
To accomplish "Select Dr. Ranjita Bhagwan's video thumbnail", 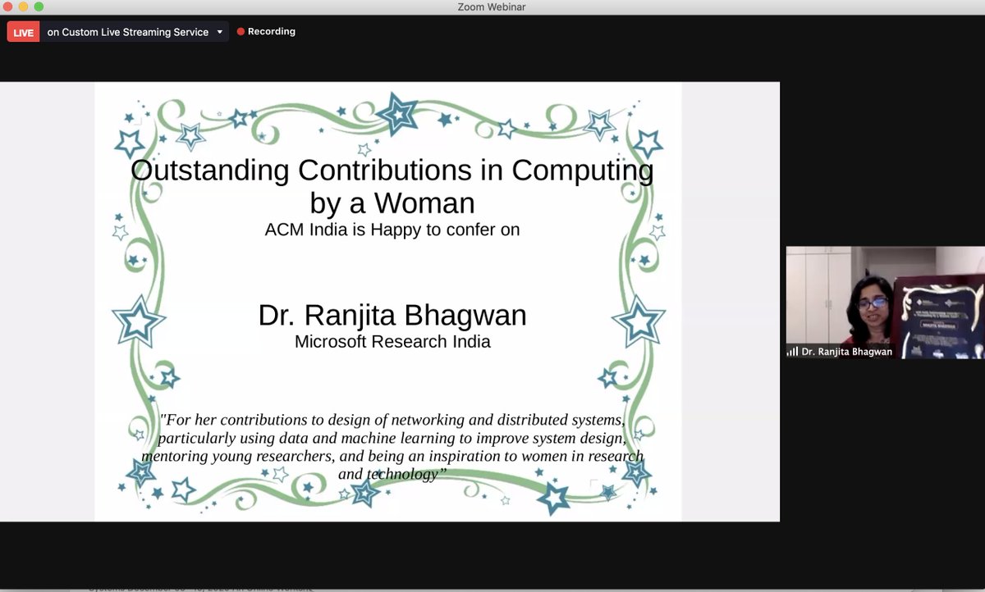I will click(885, 302).
